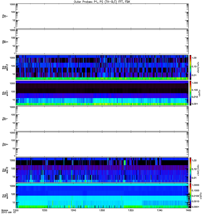Click the empty thb fff 1 plot panel
This screenshot has width=204, height=218.
102,16
